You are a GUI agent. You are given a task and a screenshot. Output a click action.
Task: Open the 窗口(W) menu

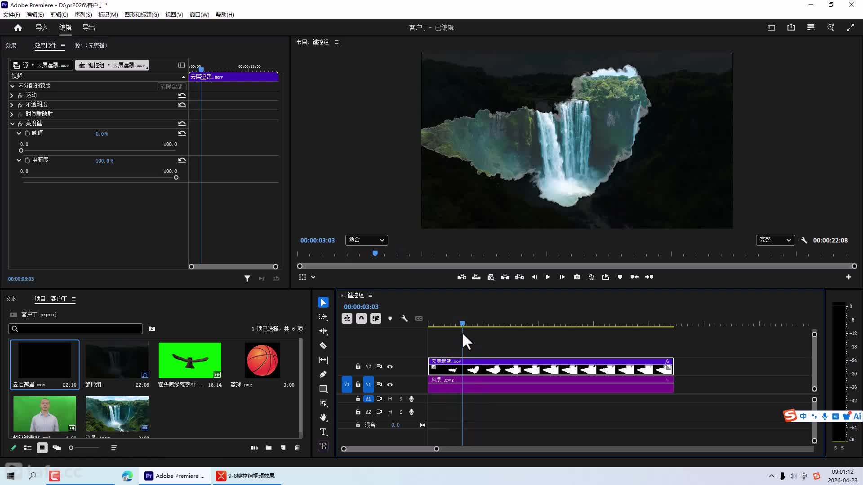pyautogui.click(x=199, y=14)
